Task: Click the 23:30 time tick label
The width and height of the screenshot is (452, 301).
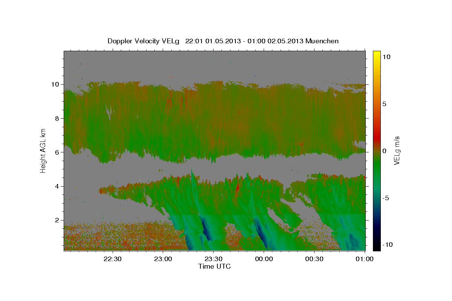Action: pos(213,259)
